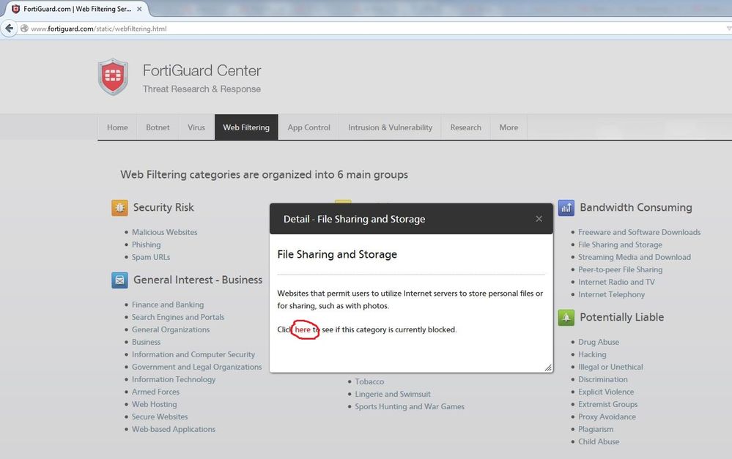The image size is (732, 459).
Task: Open File Sharing and Storage list link
Action: pyautogui.click(x=620, y=245)
